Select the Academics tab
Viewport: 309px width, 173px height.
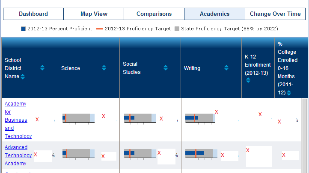214,14
